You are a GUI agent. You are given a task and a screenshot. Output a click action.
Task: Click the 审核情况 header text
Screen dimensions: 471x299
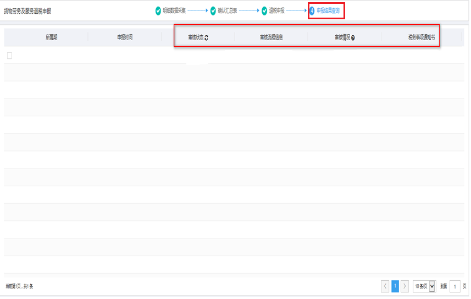(x=342, y=37)
